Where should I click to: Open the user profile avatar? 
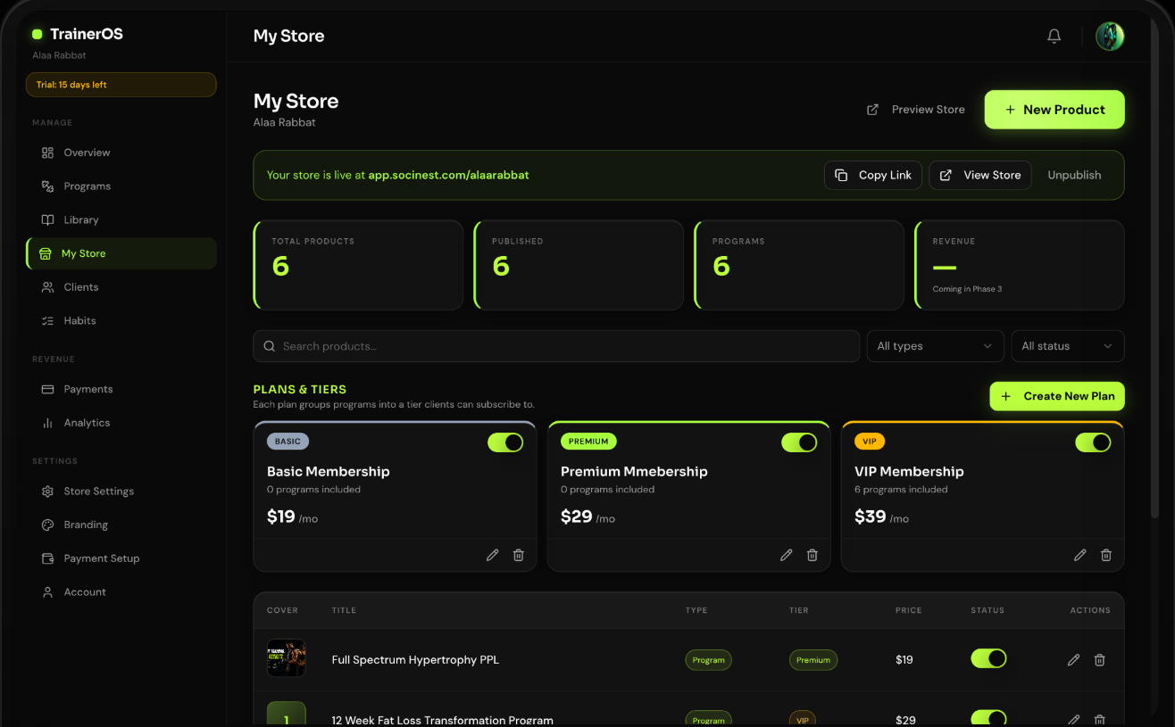(x=1110, y=36)
